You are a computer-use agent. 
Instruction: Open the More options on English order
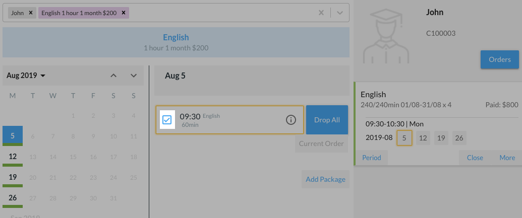pos(507,158)
